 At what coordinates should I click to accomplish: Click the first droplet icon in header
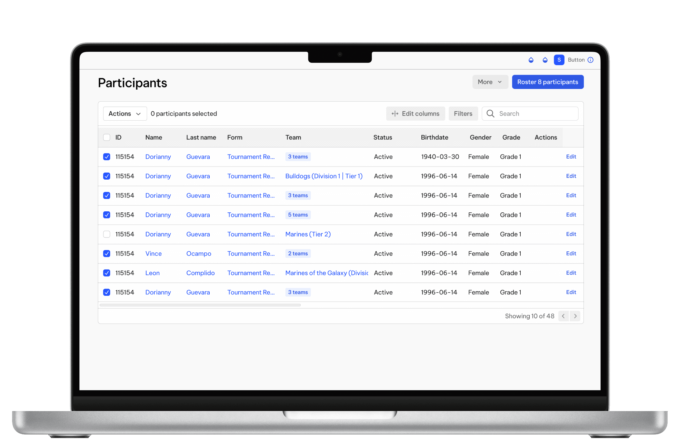click(x=531, y=60)
